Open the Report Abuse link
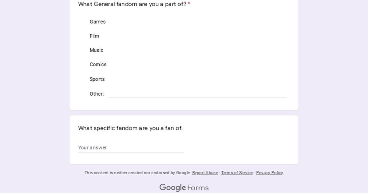 (205, 172)
